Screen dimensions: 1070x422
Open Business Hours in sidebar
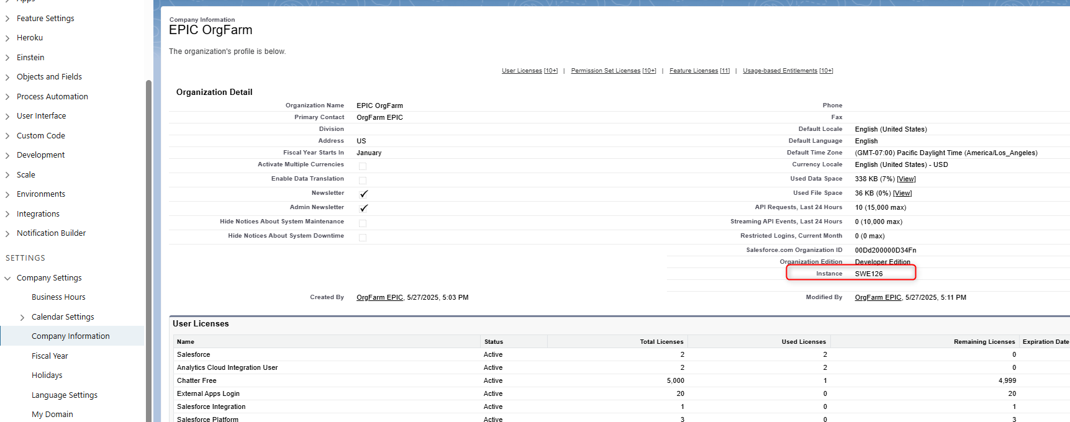pyautogui.click(x=58, y=297)
